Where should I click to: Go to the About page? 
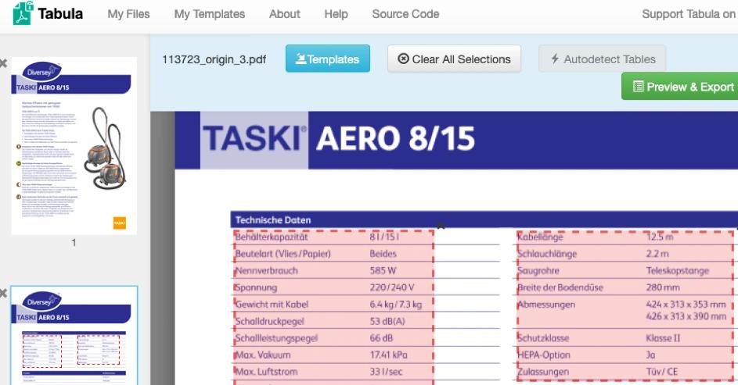[x=285, y=14]
